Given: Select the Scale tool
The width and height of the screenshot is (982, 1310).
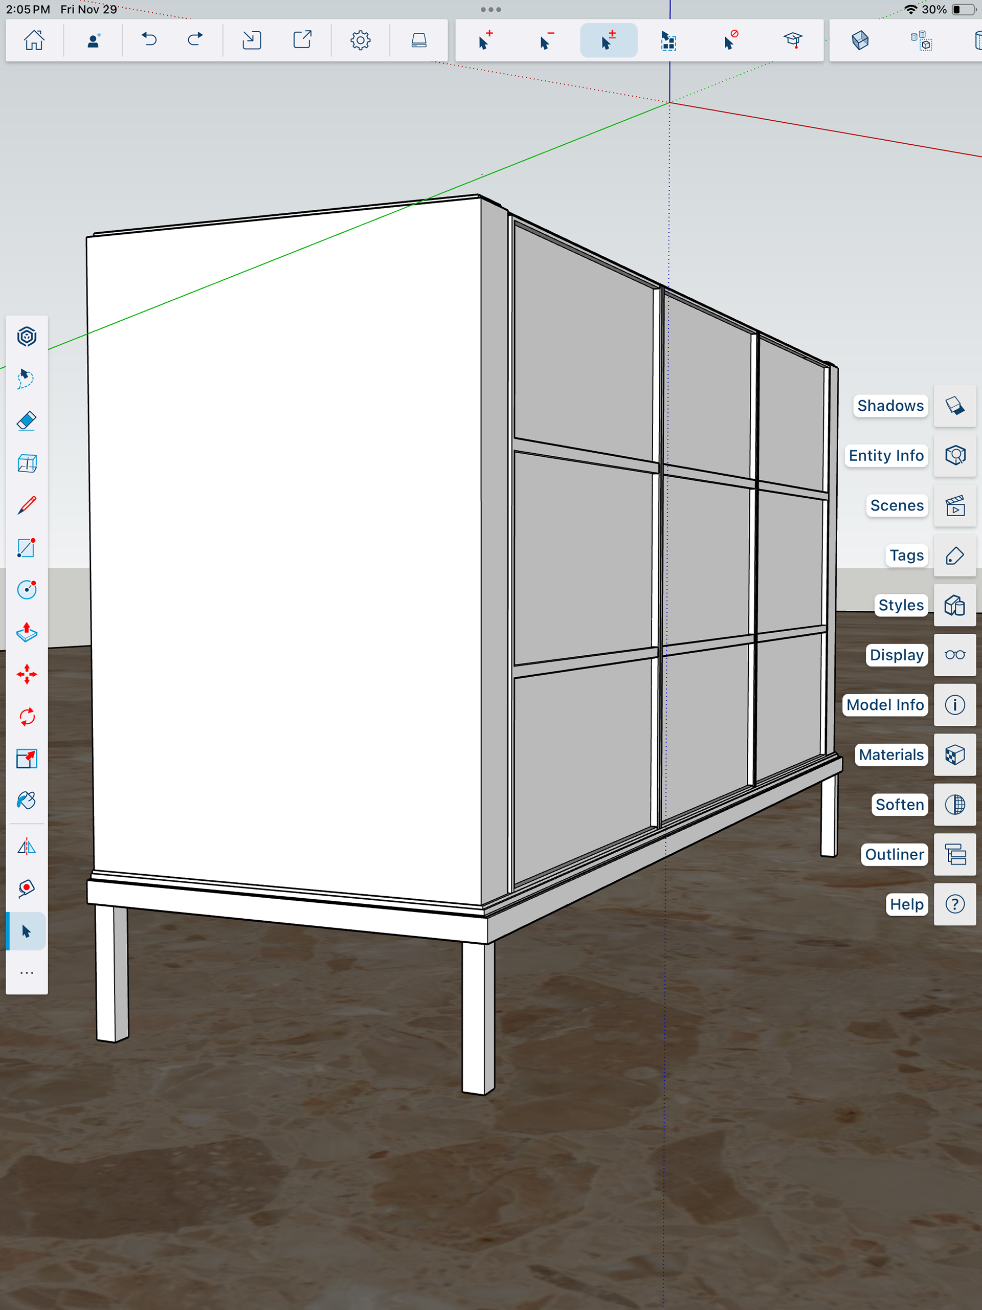Looking at the screenshot, I should [27, 759].
